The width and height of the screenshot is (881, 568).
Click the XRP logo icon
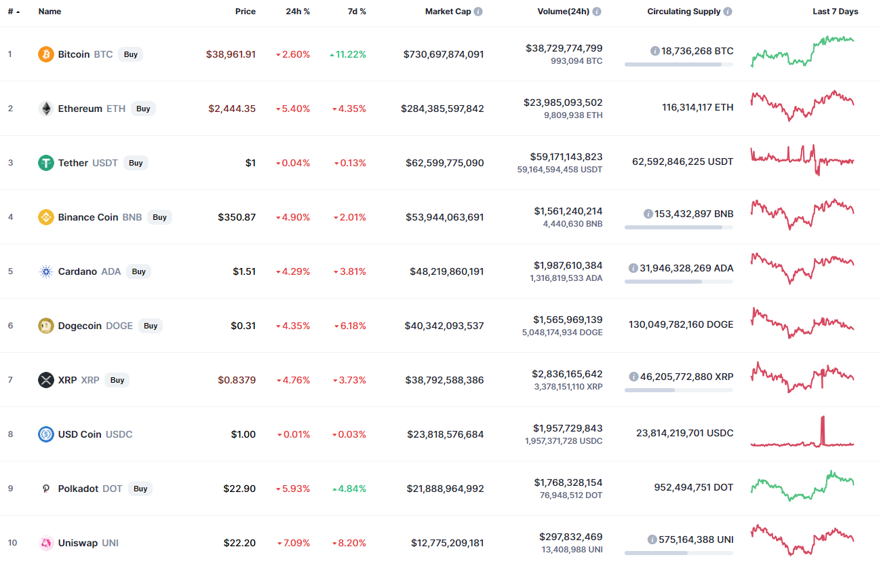[46, 380]
